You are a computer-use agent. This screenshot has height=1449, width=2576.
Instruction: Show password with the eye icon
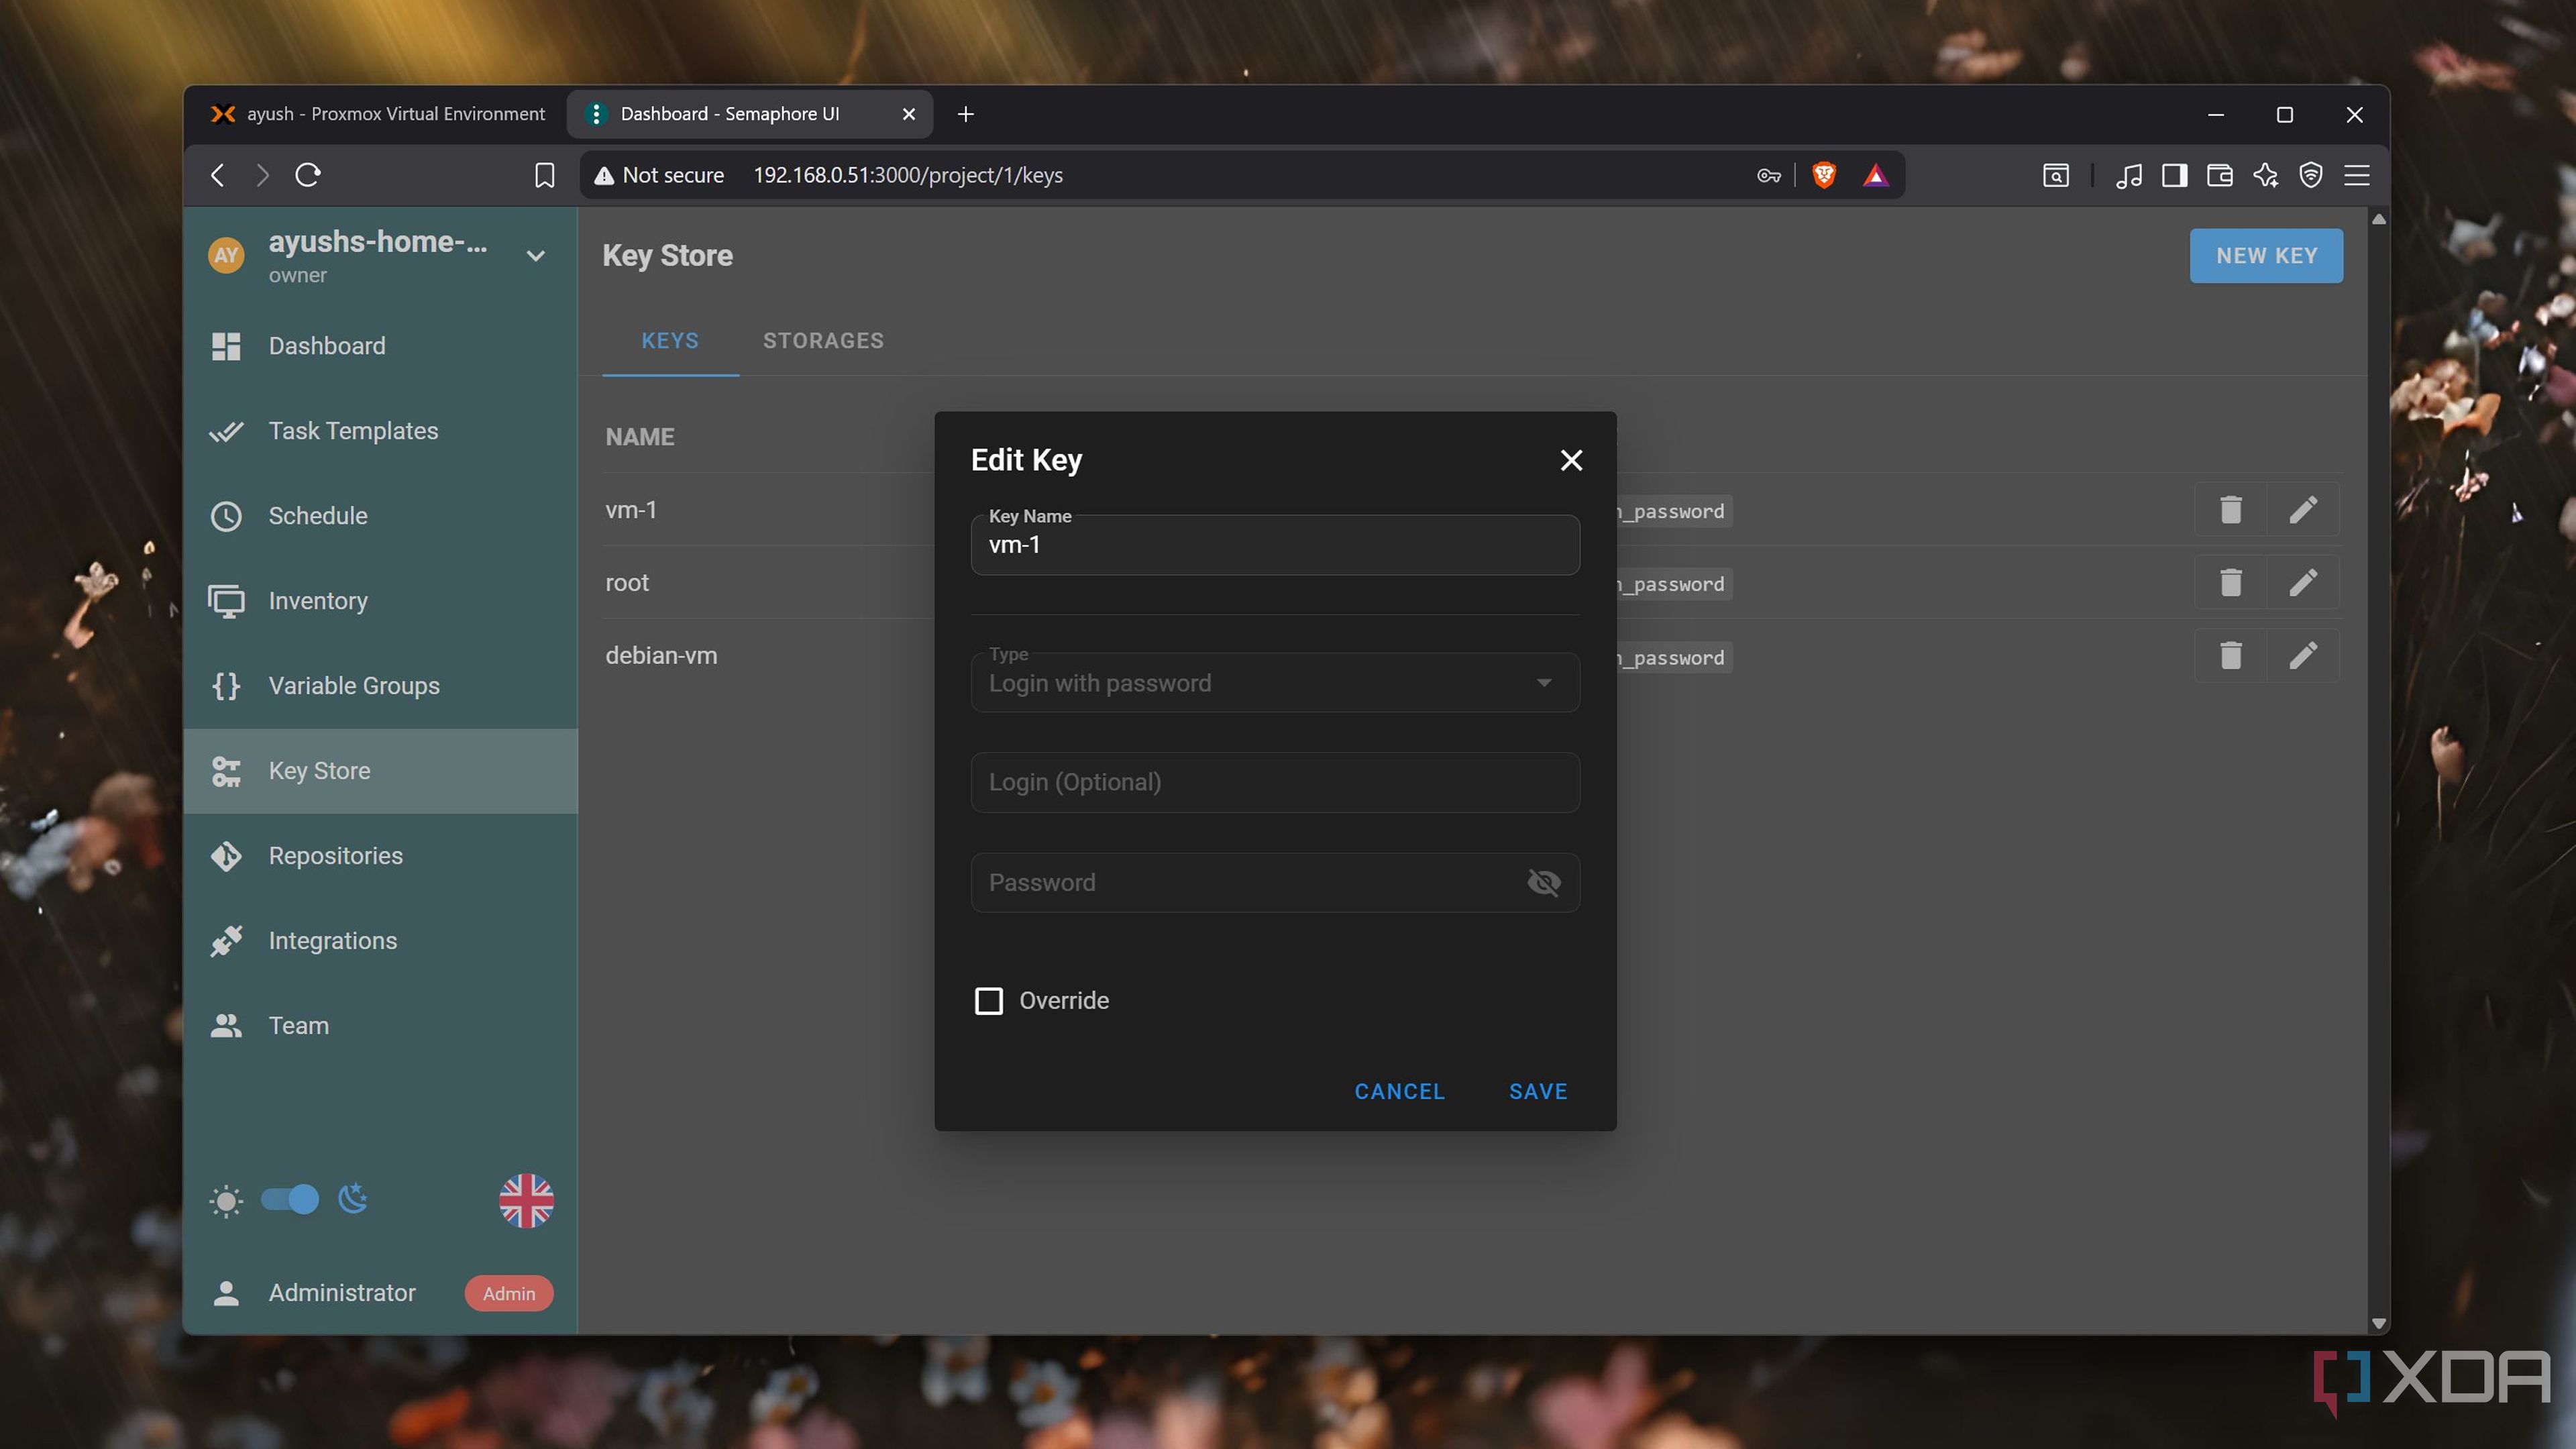[1544, 882]
